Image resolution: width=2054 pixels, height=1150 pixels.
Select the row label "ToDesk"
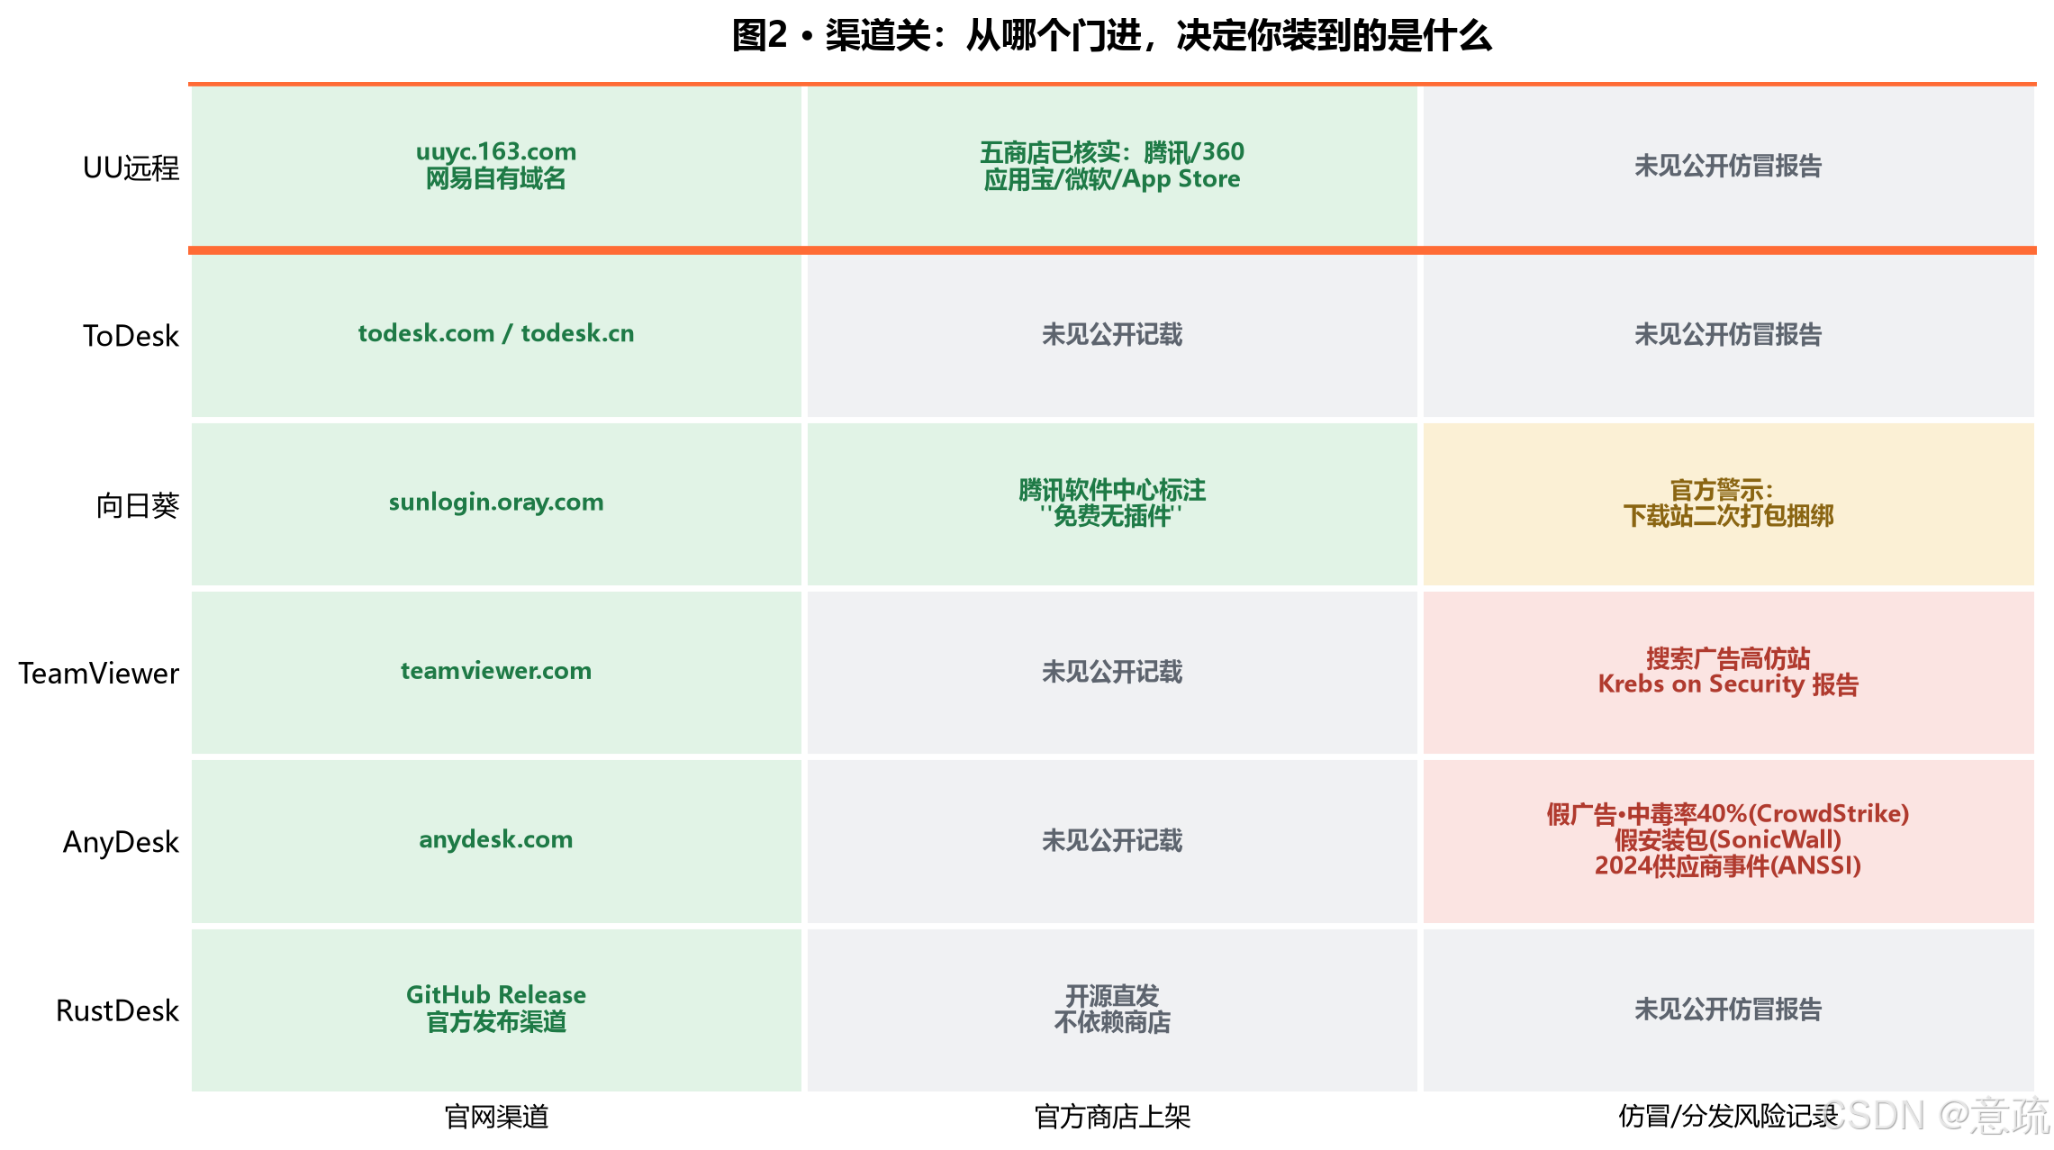(131, 336)
